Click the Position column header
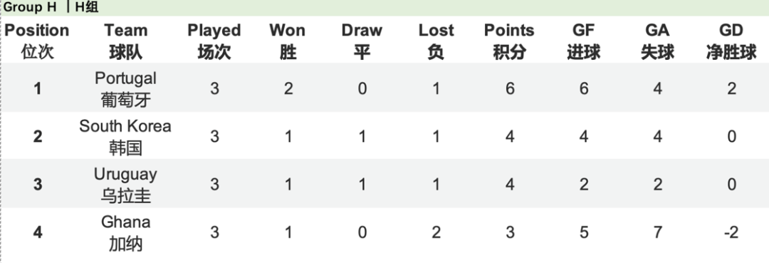The image size is (769, 263). click(37, 41)
